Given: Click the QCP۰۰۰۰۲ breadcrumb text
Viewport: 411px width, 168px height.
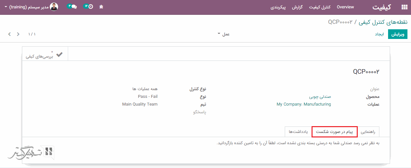Looking at the screenshot, I should (340, 22).
